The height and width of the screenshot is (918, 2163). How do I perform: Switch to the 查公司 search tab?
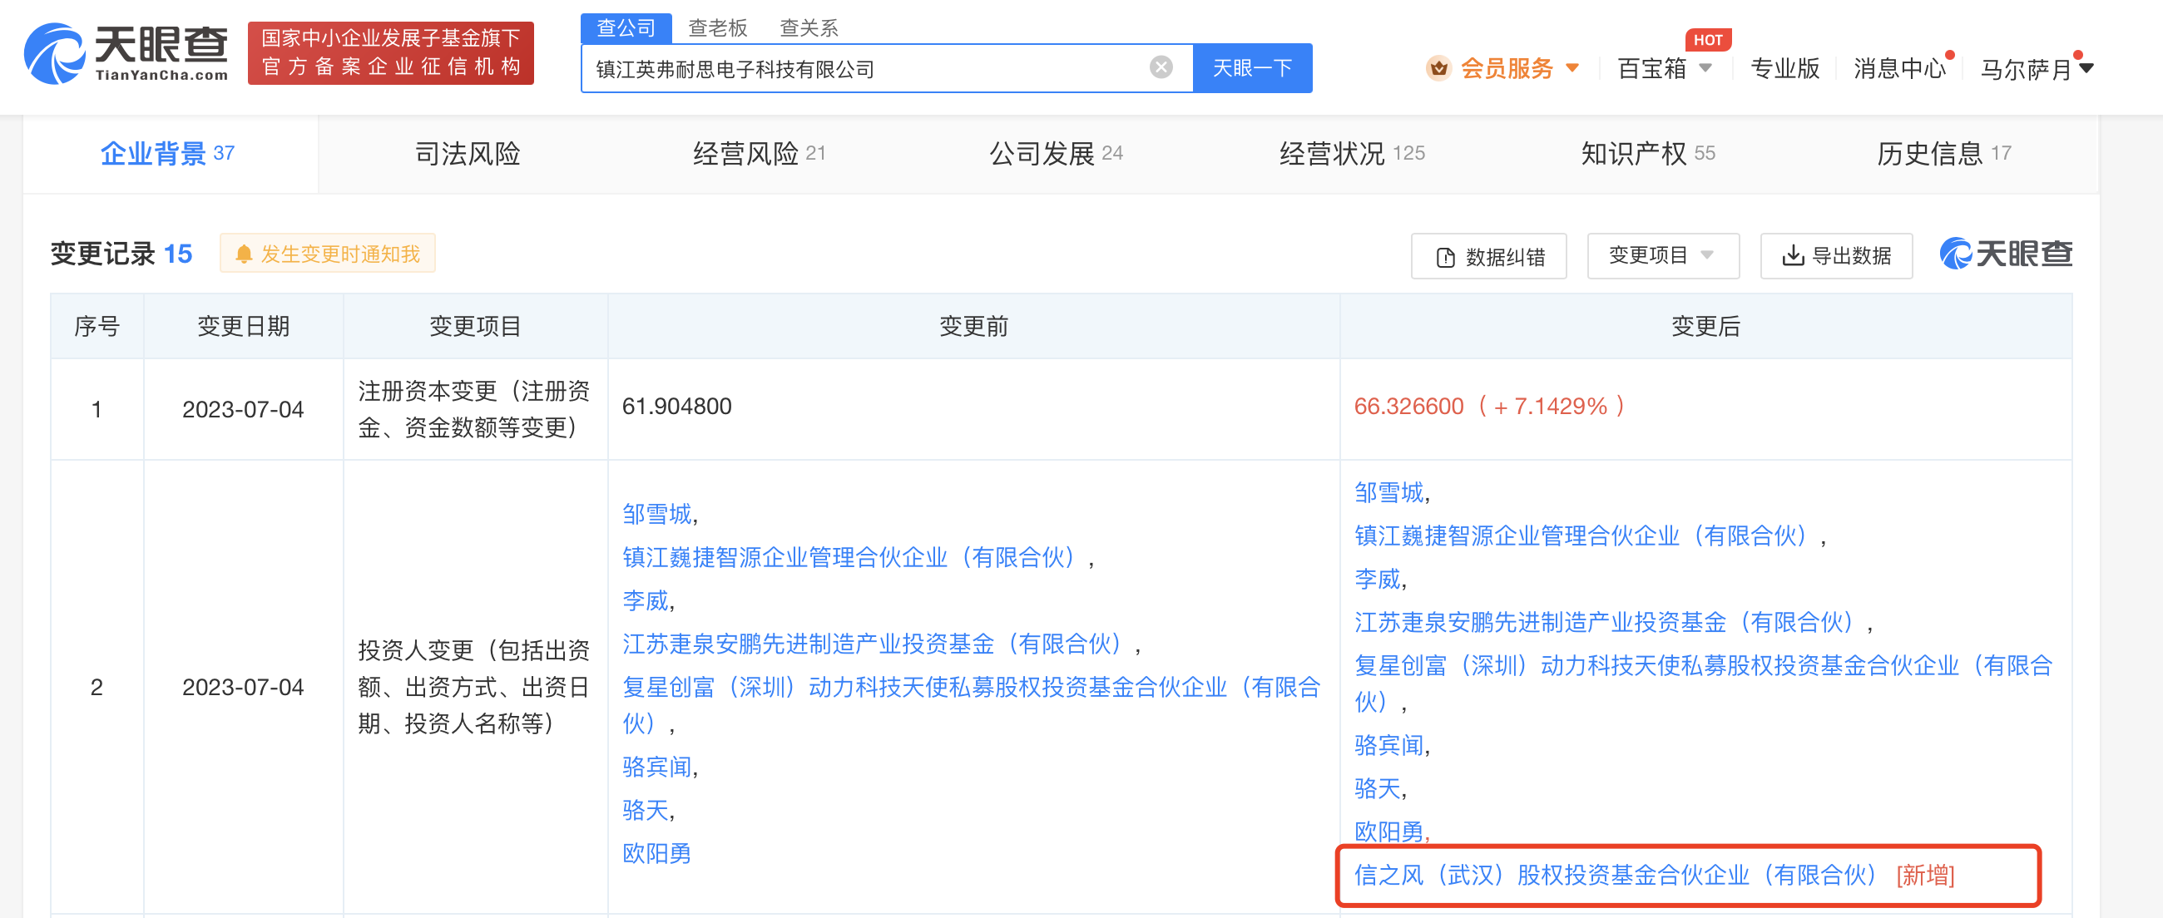pyautogui.click(x=626, y=27)
